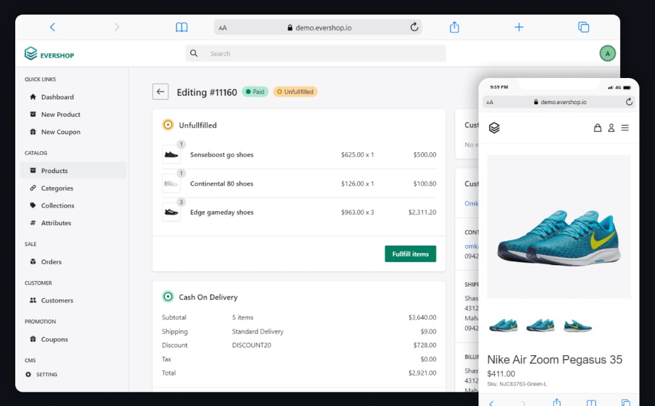The height and width of the screenshot is (406, 655).
Task: Click the 'Edge gameday shoes' product name
Action: tap(222, 213)
